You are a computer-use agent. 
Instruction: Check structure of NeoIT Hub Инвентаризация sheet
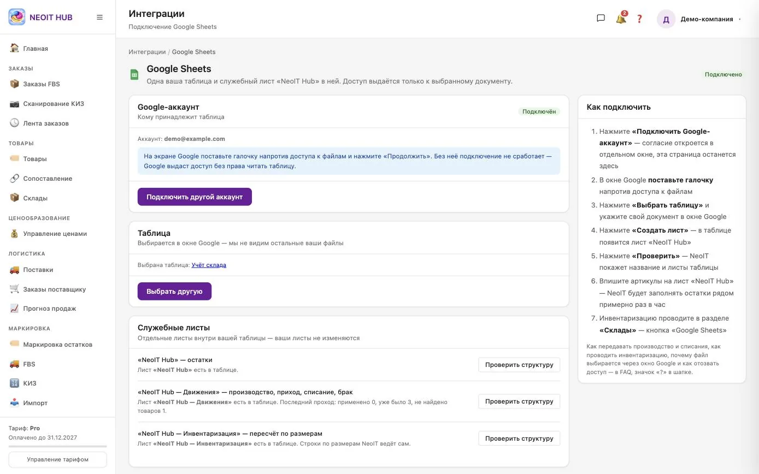(x=519, y=439)
